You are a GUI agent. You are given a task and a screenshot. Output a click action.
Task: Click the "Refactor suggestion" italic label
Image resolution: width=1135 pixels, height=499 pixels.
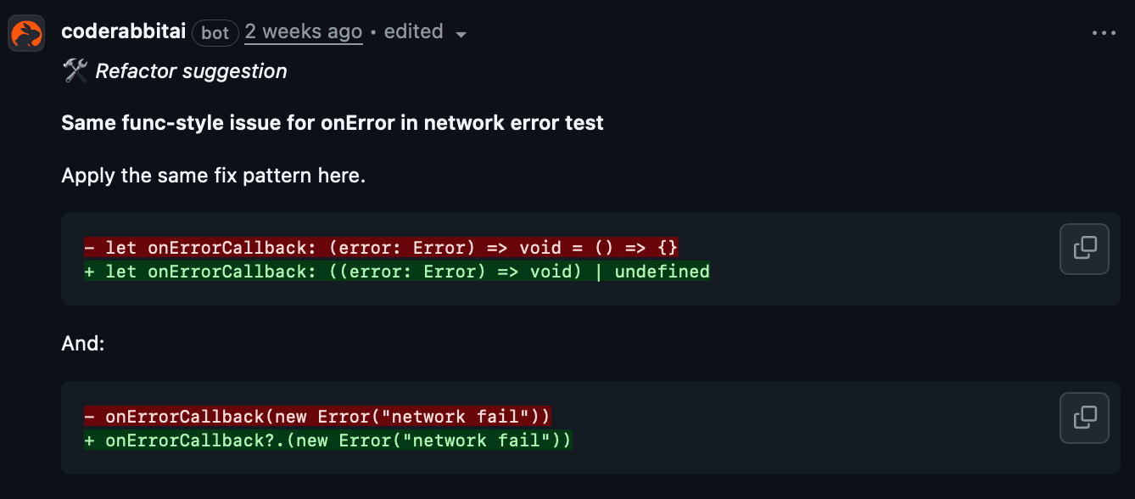coord(191,71)
